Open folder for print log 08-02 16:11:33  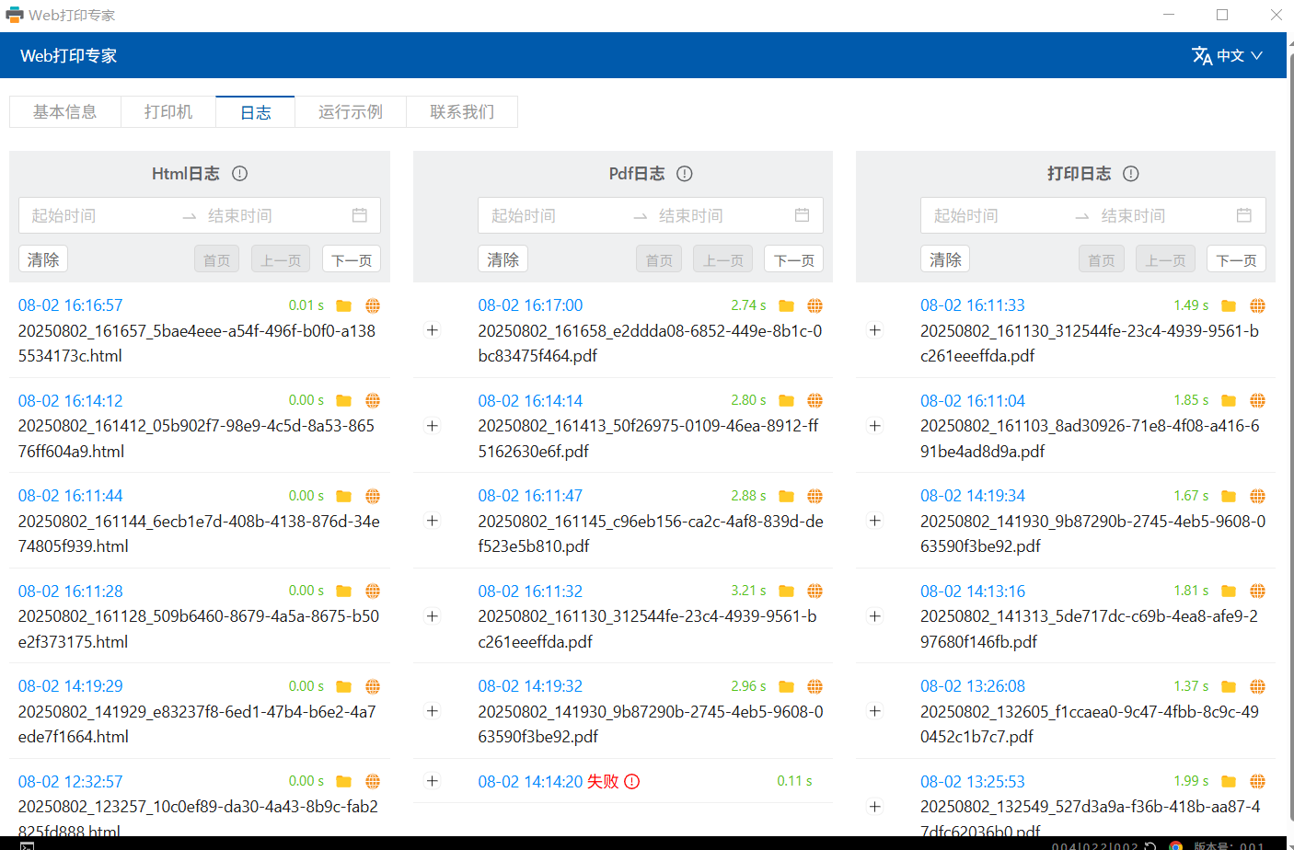tap(1229, 305)
